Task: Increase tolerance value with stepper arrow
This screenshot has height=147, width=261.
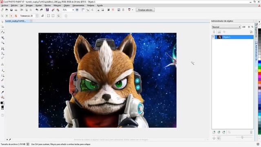Action: 37,15
